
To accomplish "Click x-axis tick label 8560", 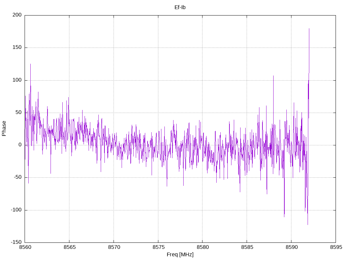I will click(x=25, y=247).
